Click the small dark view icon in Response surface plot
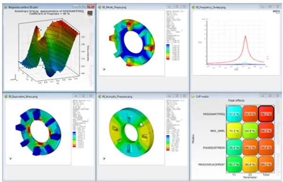The width and height of the screenshot is (283, 182). pyautogui.click(x=90, y=13)
